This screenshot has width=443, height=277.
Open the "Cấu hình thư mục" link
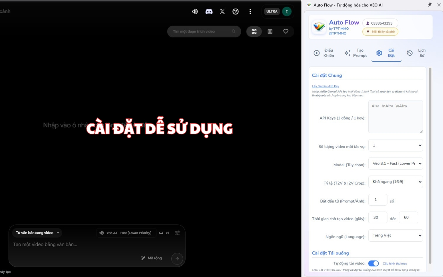coord(395,263)
